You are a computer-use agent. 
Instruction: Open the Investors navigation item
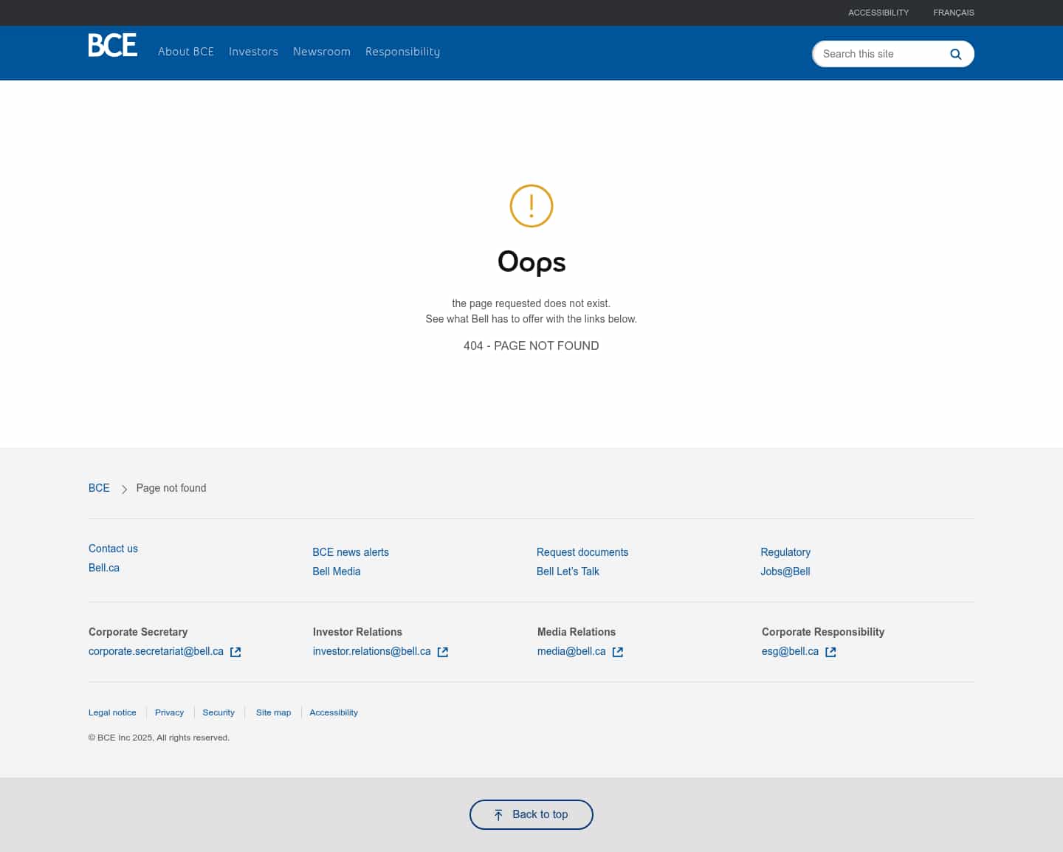253,52
